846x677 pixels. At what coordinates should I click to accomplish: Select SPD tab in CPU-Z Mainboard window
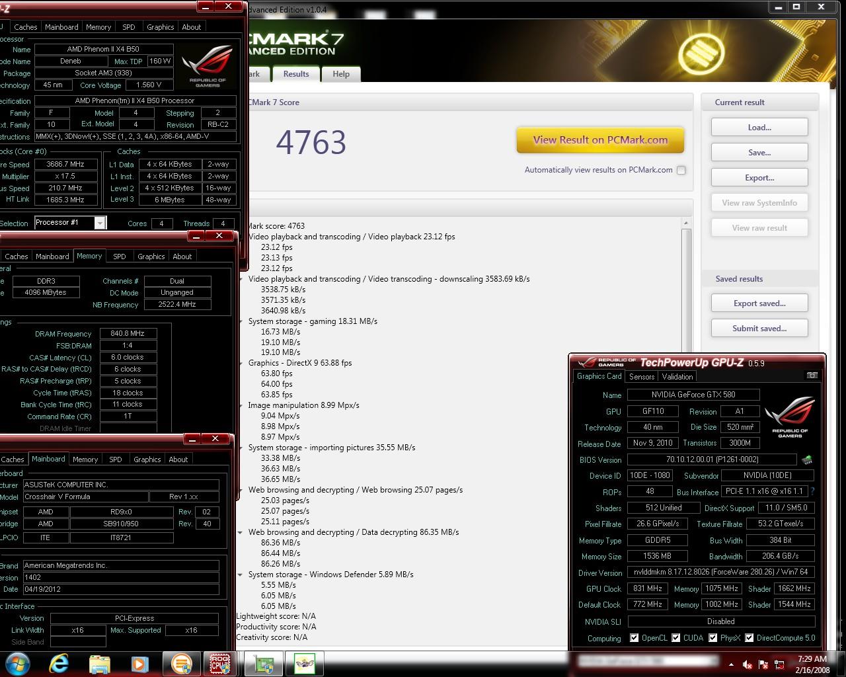[116, 459]
